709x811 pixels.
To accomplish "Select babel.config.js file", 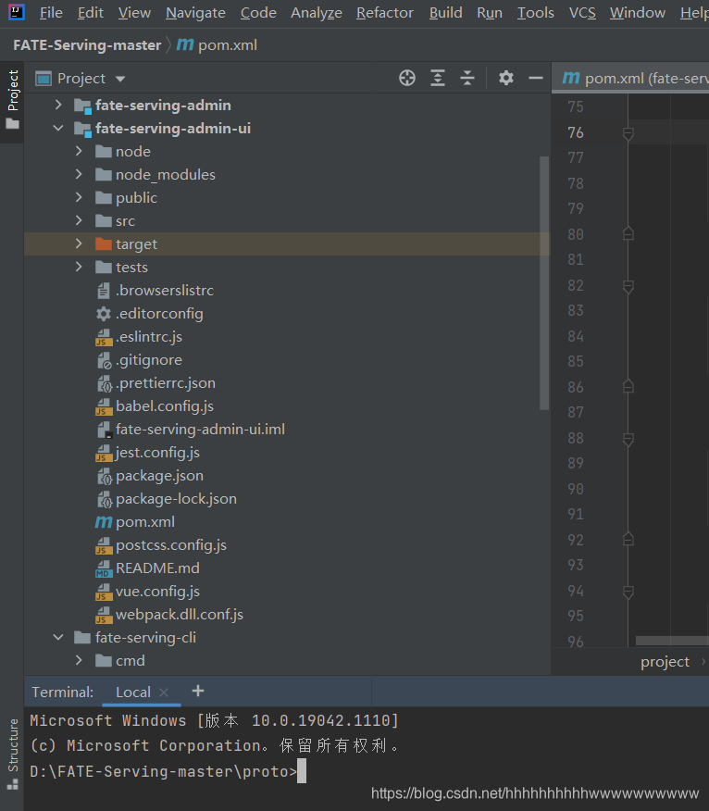I will coord(165,406).
